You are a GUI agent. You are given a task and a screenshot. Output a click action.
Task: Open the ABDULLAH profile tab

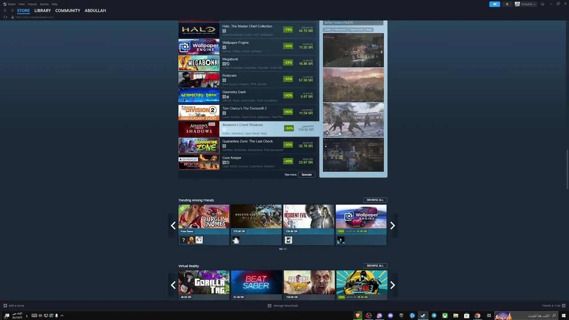(x=95, y=11)
